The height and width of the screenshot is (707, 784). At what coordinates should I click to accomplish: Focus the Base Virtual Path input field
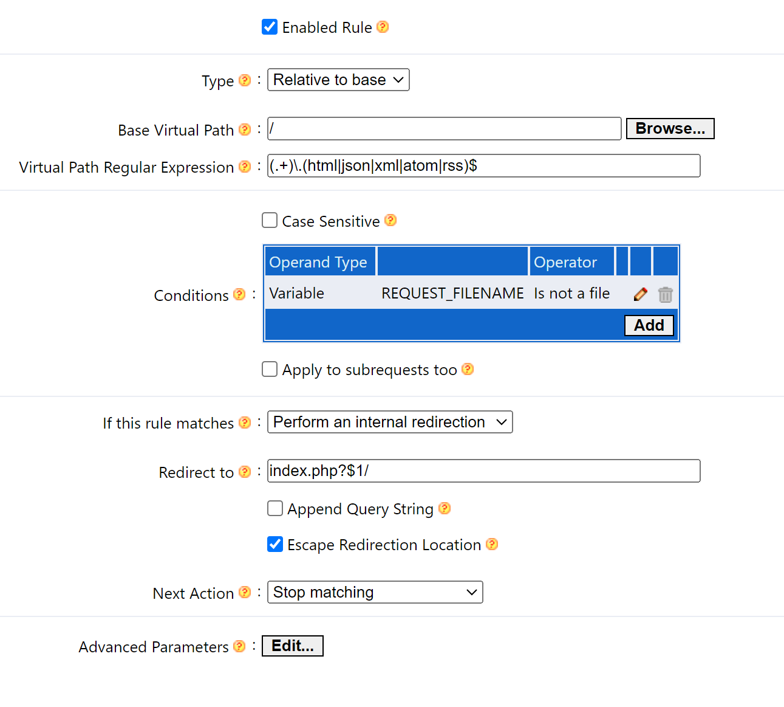[x=445, y=129]
